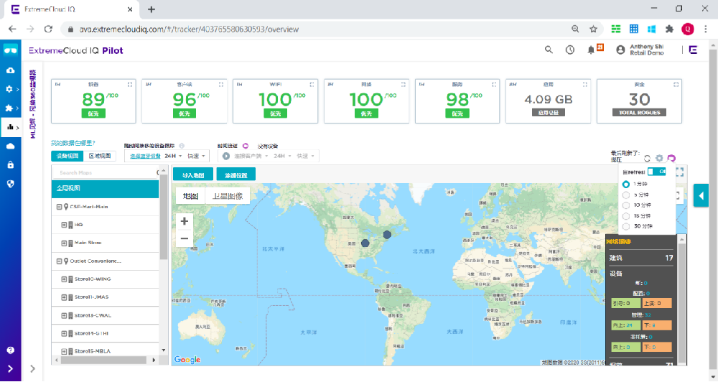Click the purple time-lapse circle icon

tap(246, 146)
